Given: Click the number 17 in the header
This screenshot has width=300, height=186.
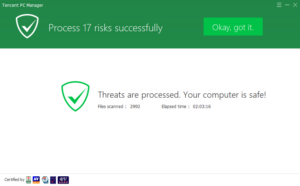Looking at the screenshot, I should (87, 28).
